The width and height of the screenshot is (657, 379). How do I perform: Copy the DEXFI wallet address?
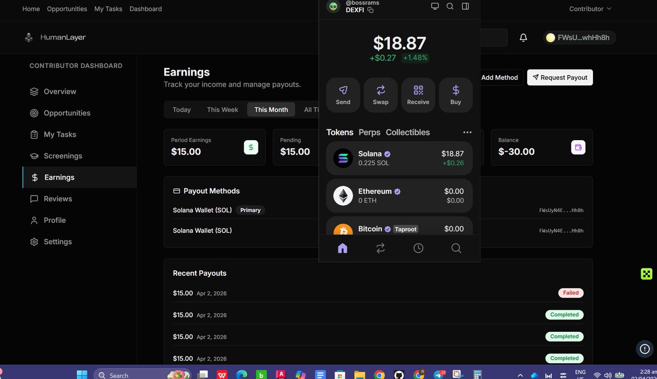tap(371, 10)
